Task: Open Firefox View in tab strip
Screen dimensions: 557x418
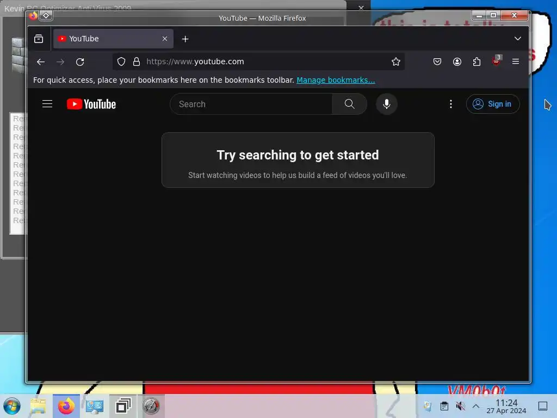Action: 39,39
